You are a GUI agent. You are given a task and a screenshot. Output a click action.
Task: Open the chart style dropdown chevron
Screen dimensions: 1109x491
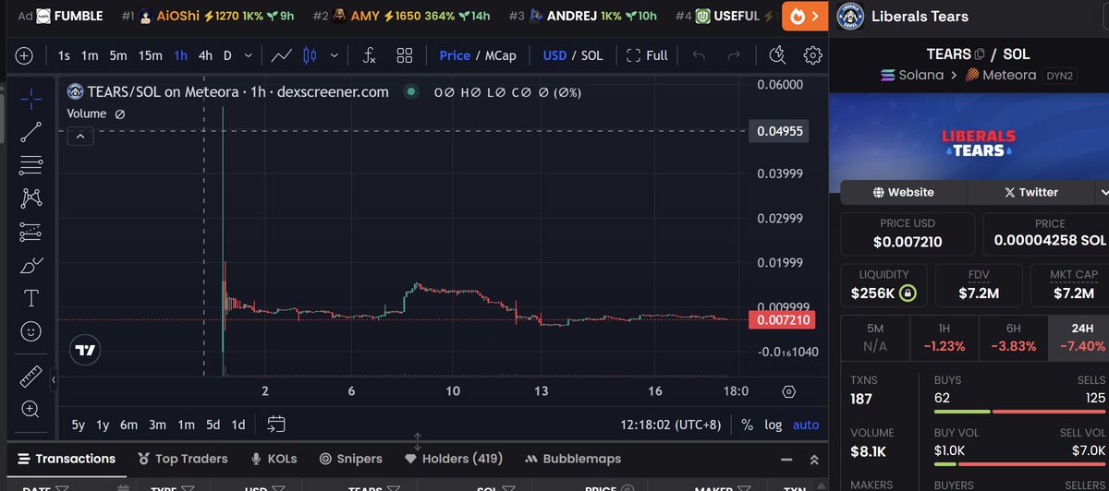click(335, 55)
